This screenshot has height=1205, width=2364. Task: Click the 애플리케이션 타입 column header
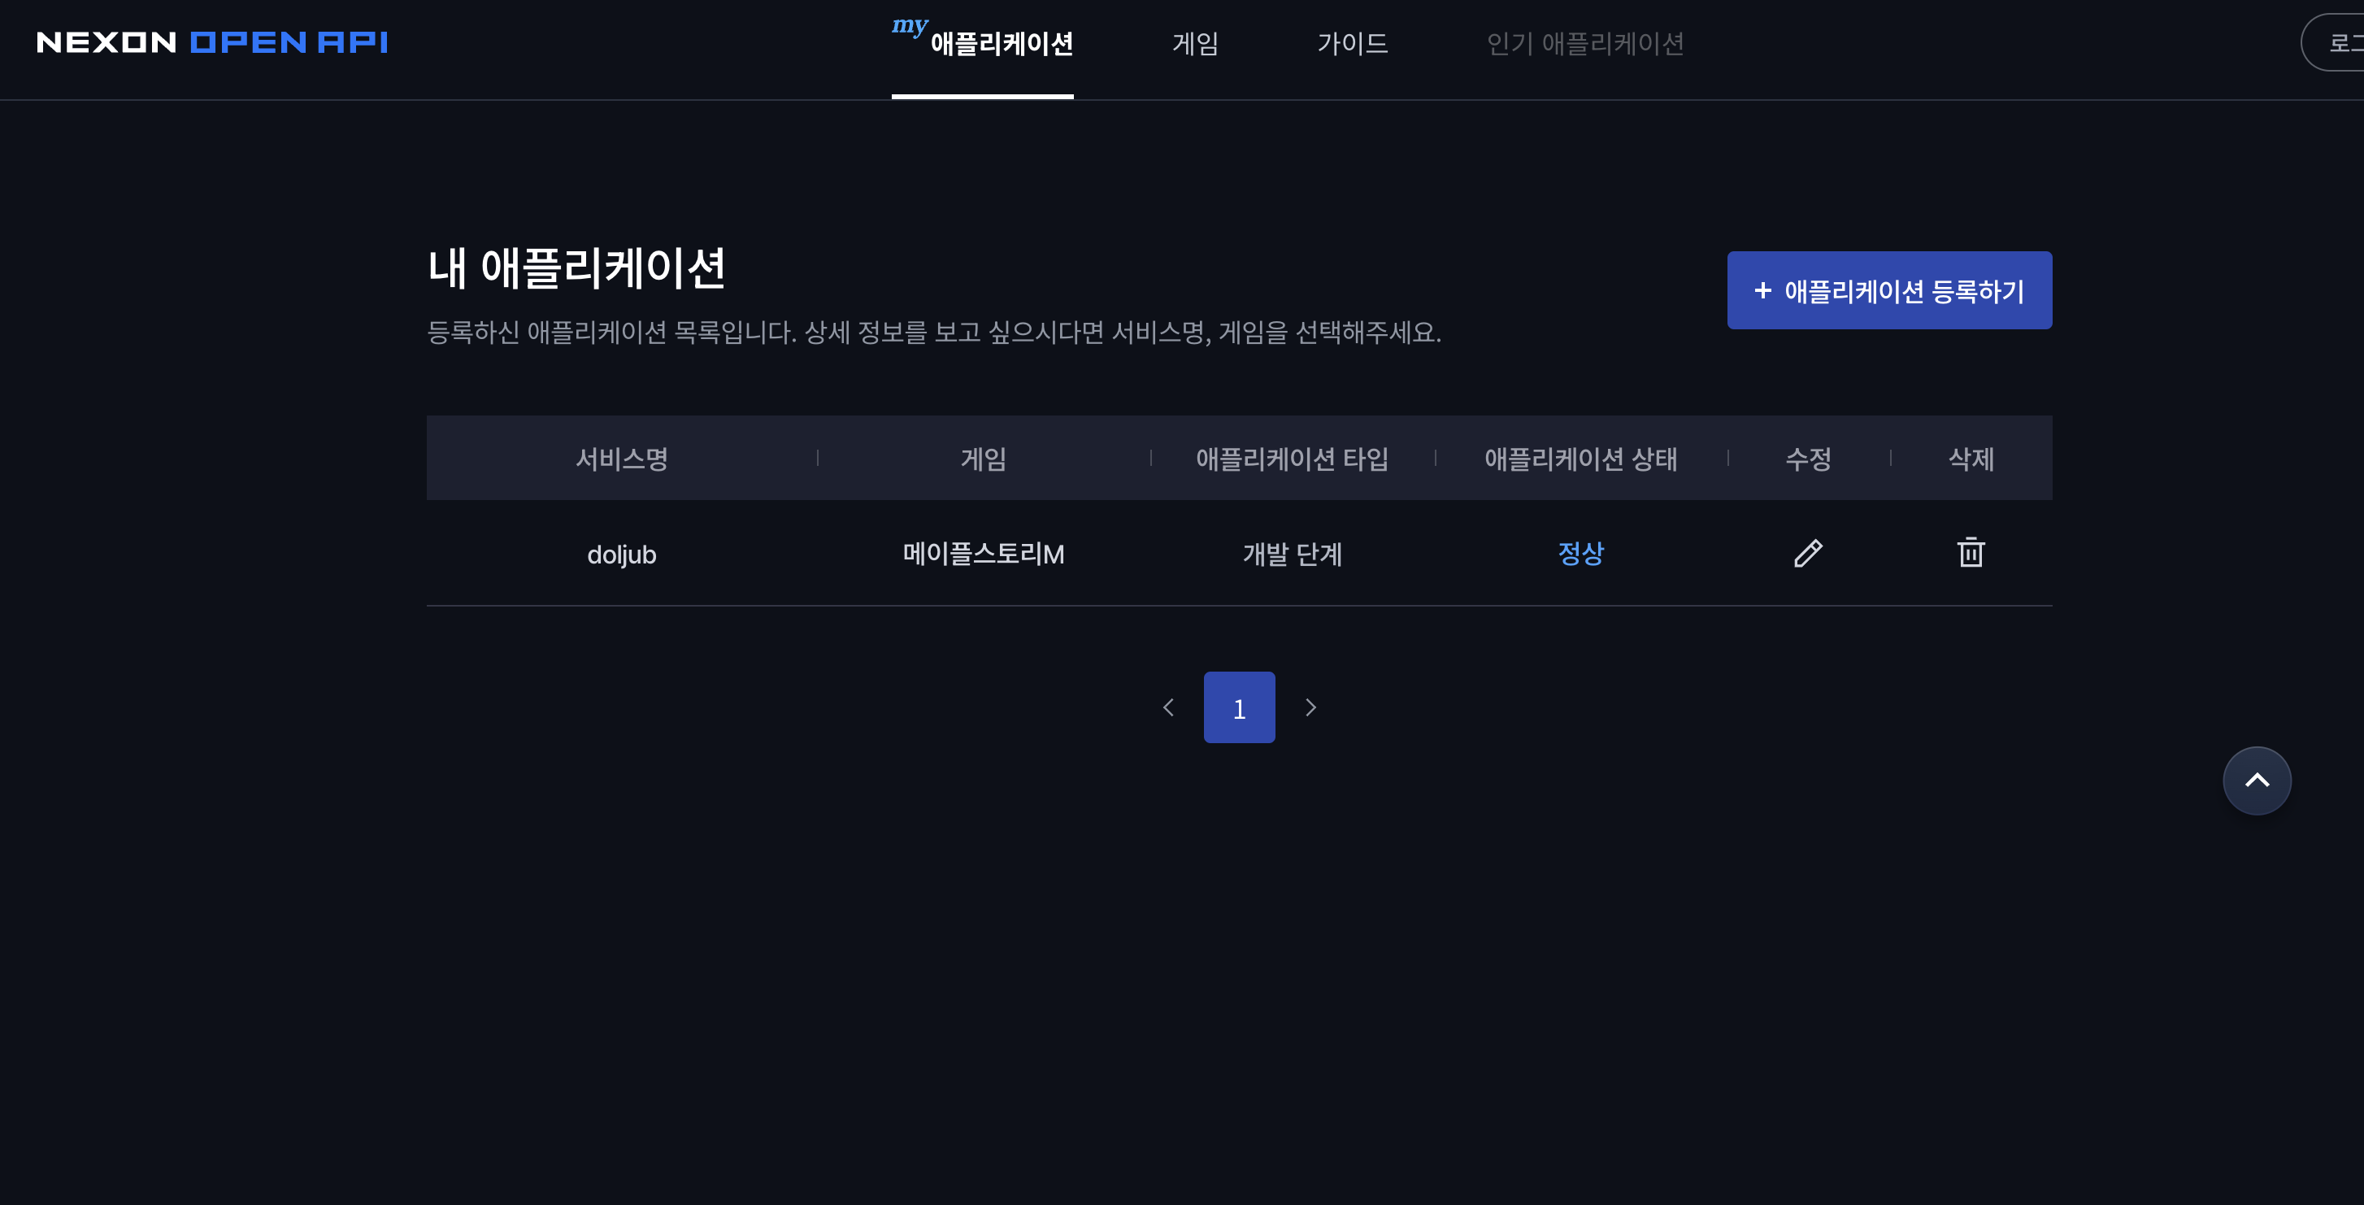(x=1291, y=459)
